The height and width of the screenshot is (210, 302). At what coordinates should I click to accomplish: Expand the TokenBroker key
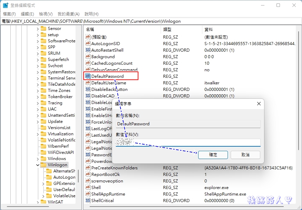point(38,97)
